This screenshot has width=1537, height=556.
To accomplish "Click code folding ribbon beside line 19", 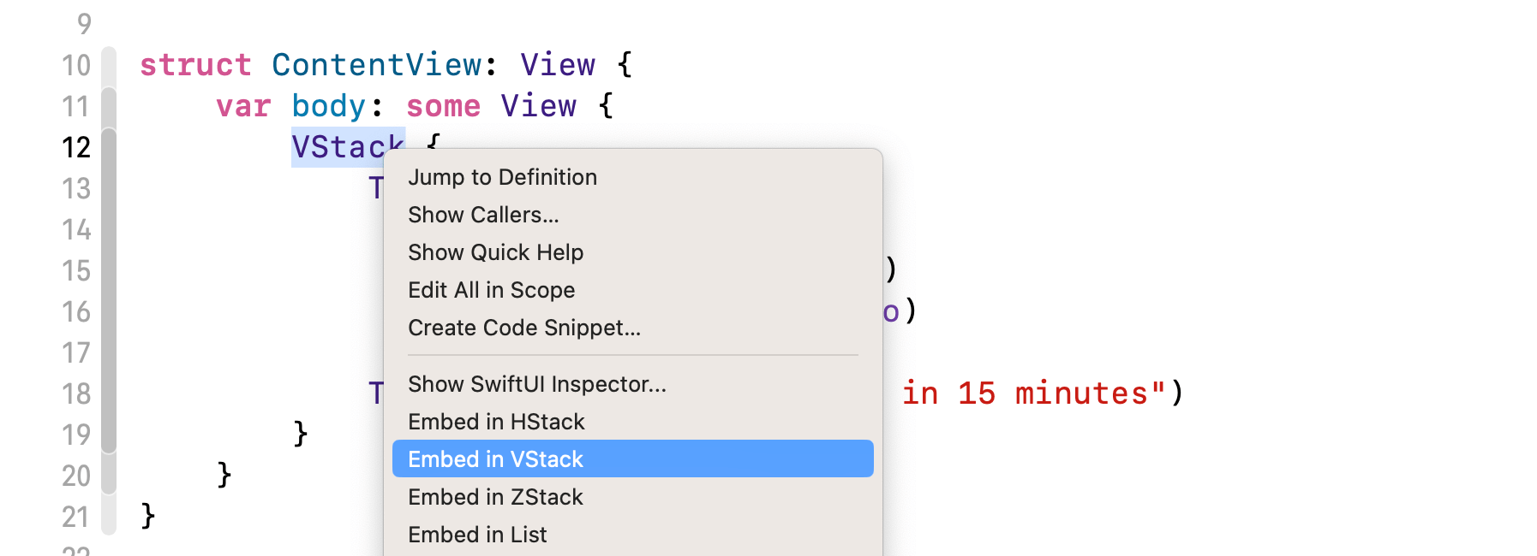I will pyautogui.click(x=109, y=435).
